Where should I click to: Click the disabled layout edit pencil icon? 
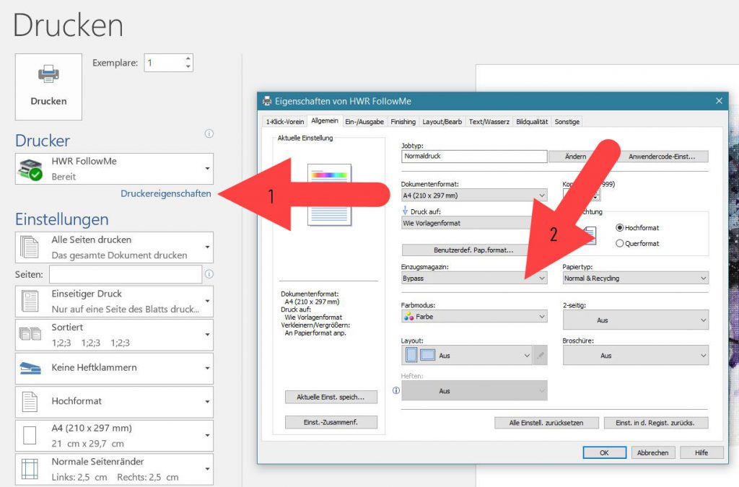(541, 356)
